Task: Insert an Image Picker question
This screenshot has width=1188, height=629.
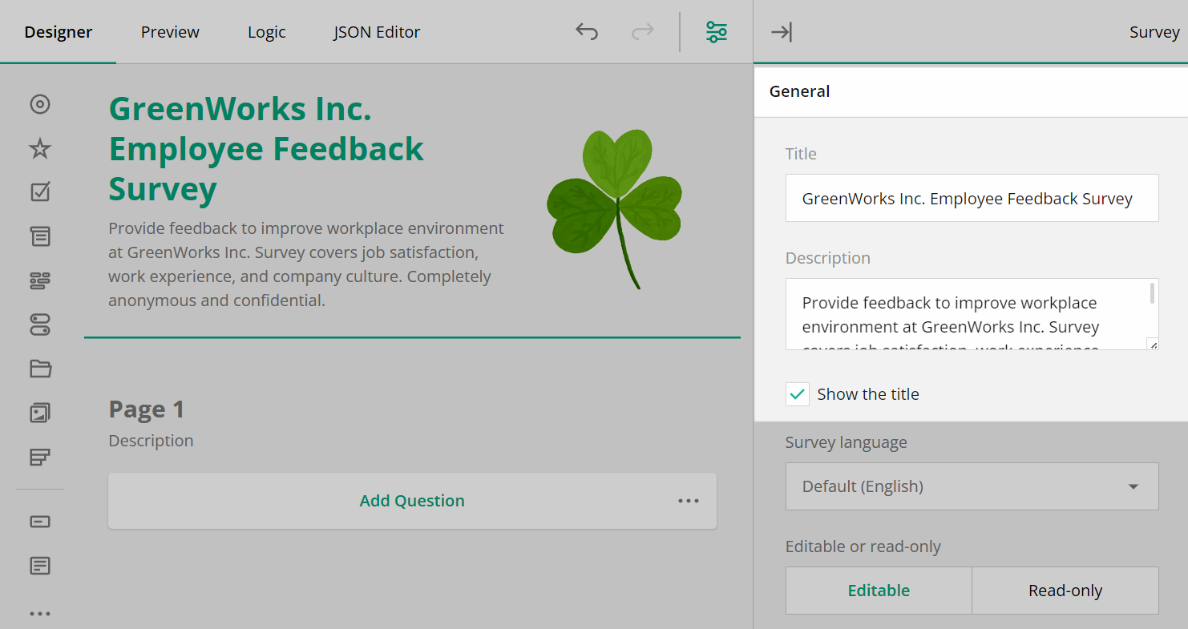Action: coord(40,412)
